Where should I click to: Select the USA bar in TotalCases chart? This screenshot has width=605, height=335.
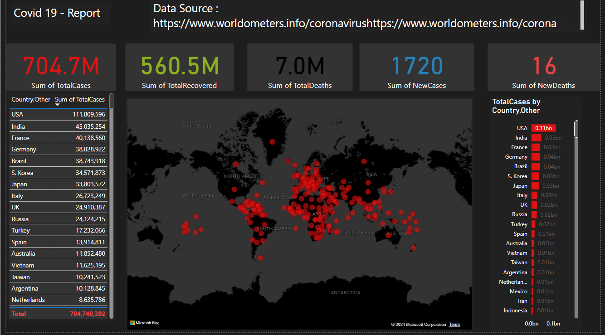tap(543, 128)
